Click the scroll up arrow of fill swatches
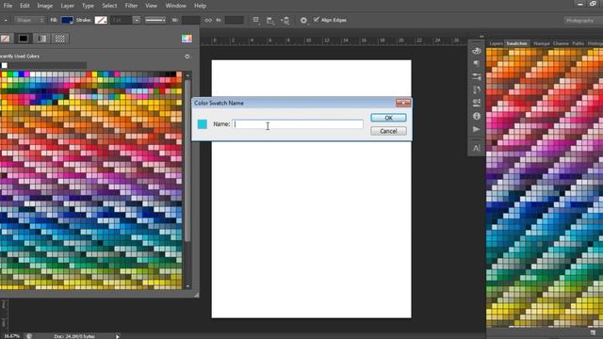603x339 pixels. click(x=187, y=75)
